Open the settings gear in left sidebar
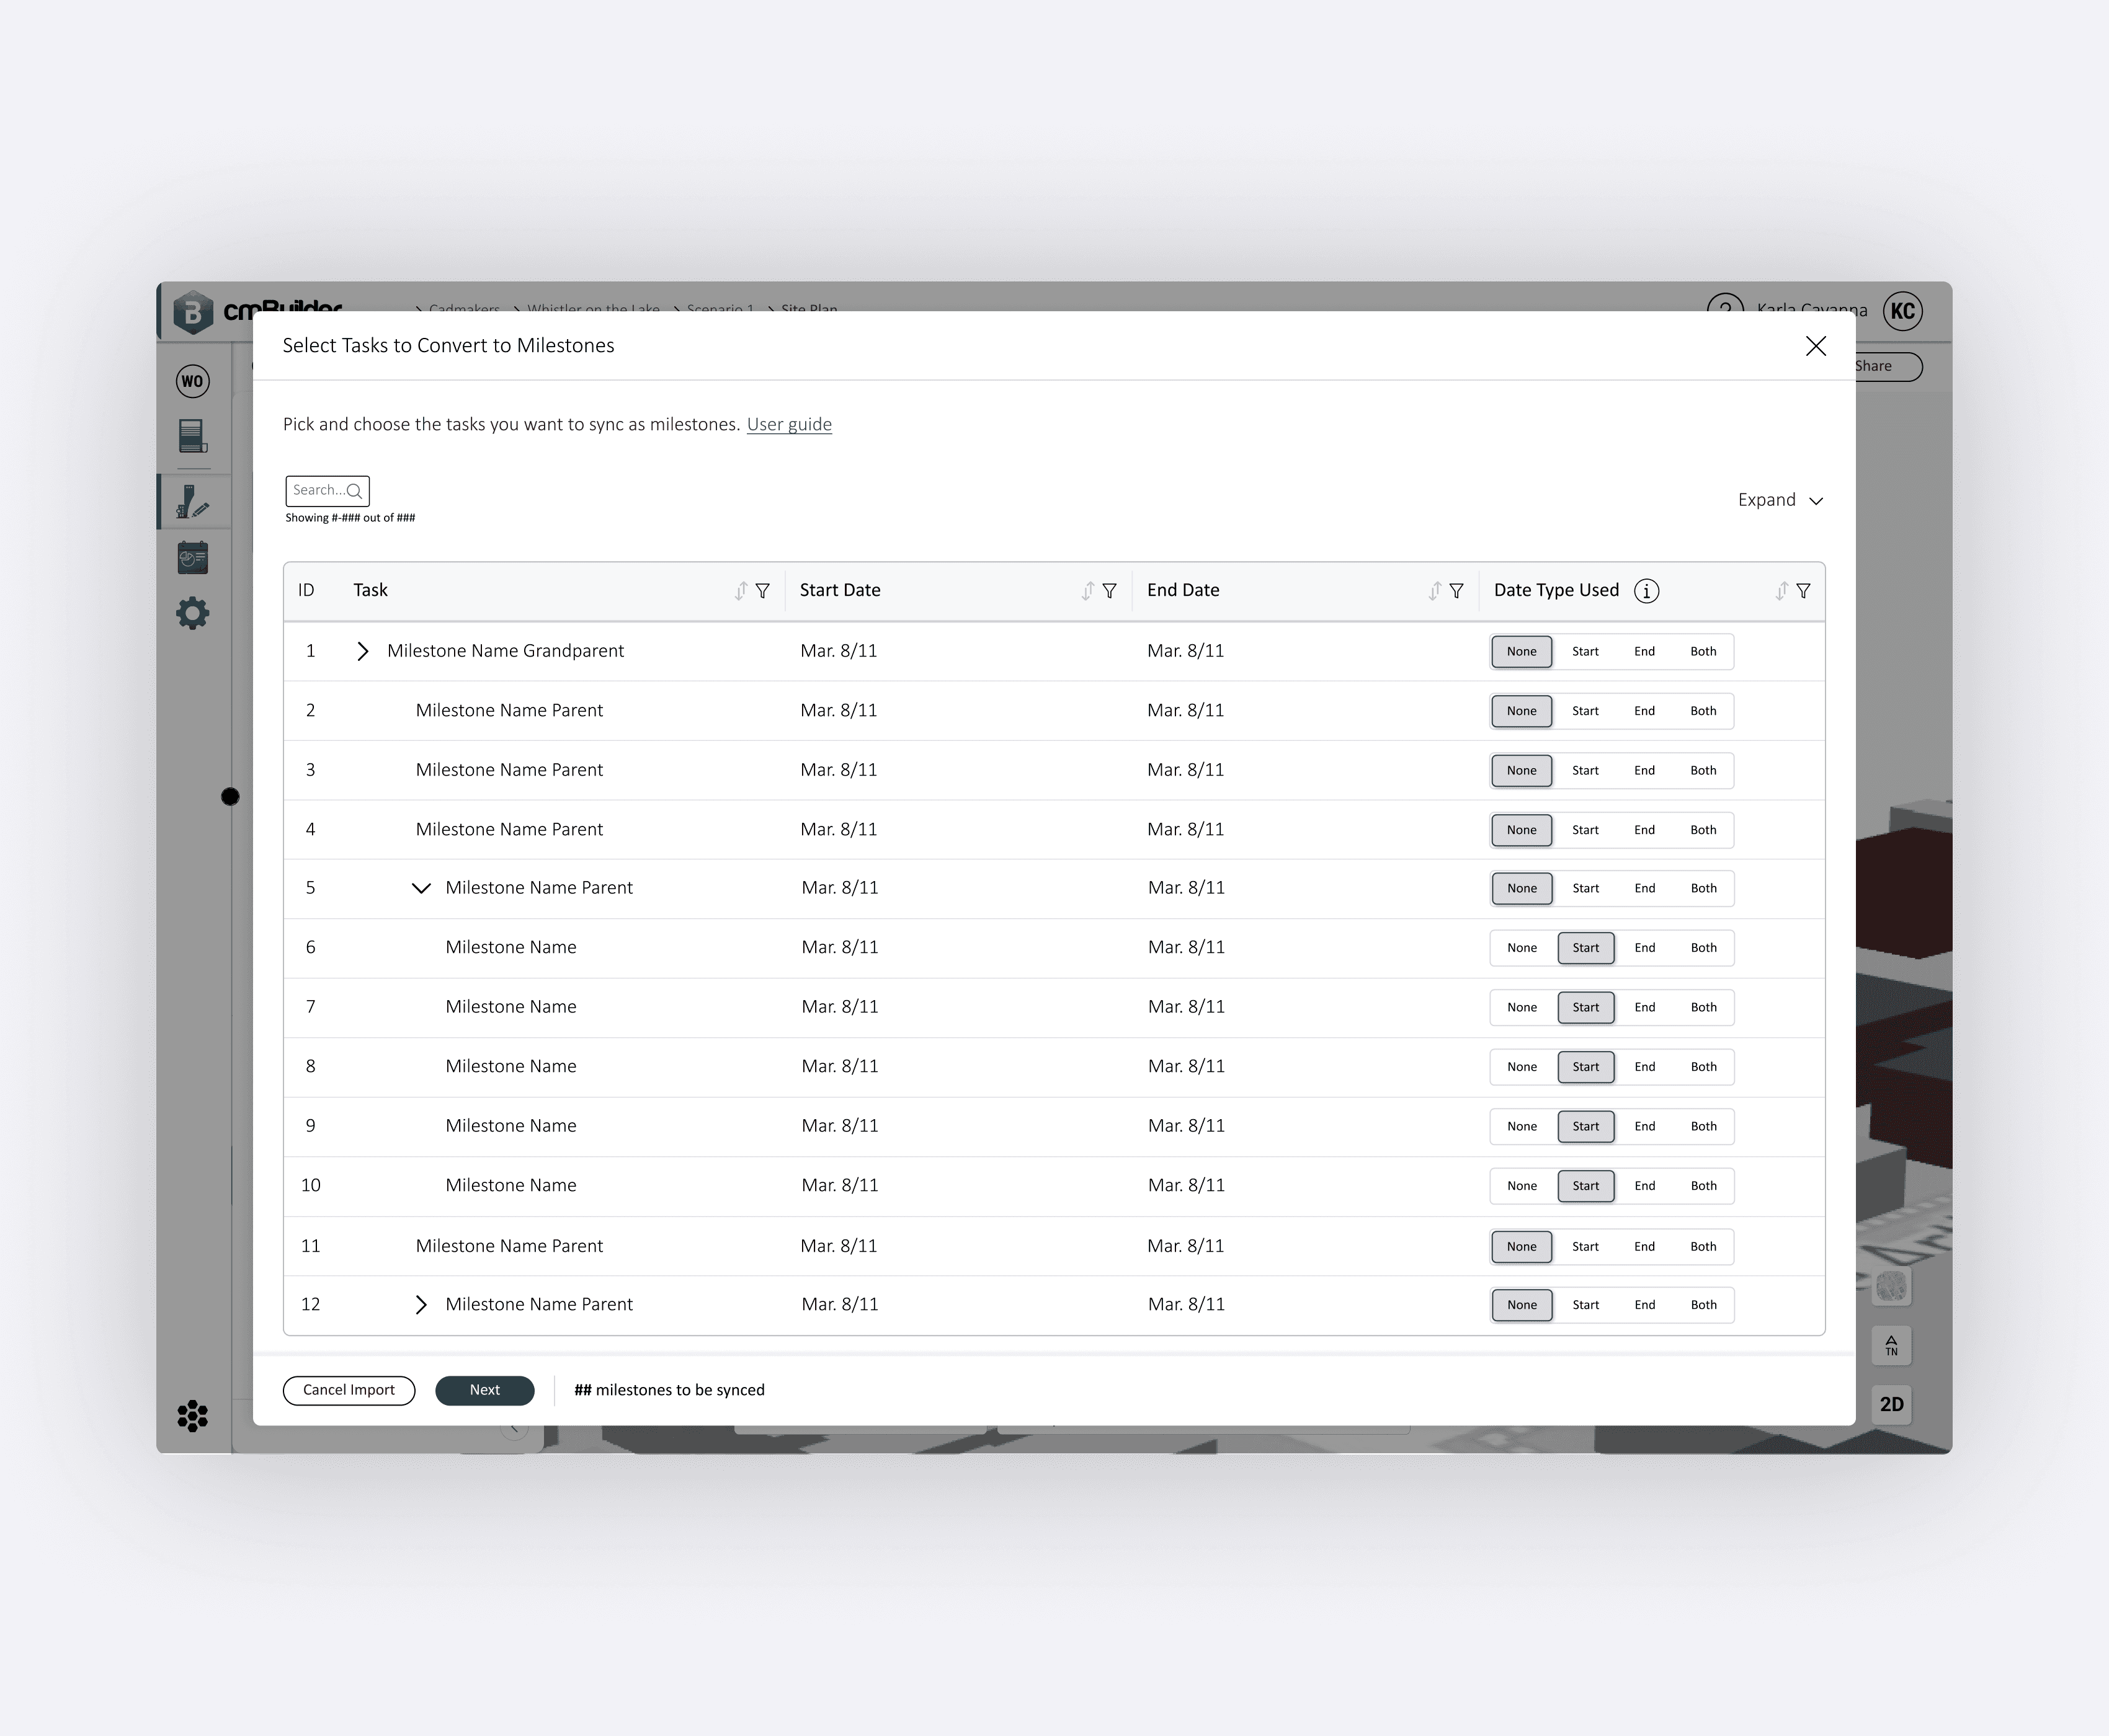This screenshot has width=2109, height=1736. [193, 613]
